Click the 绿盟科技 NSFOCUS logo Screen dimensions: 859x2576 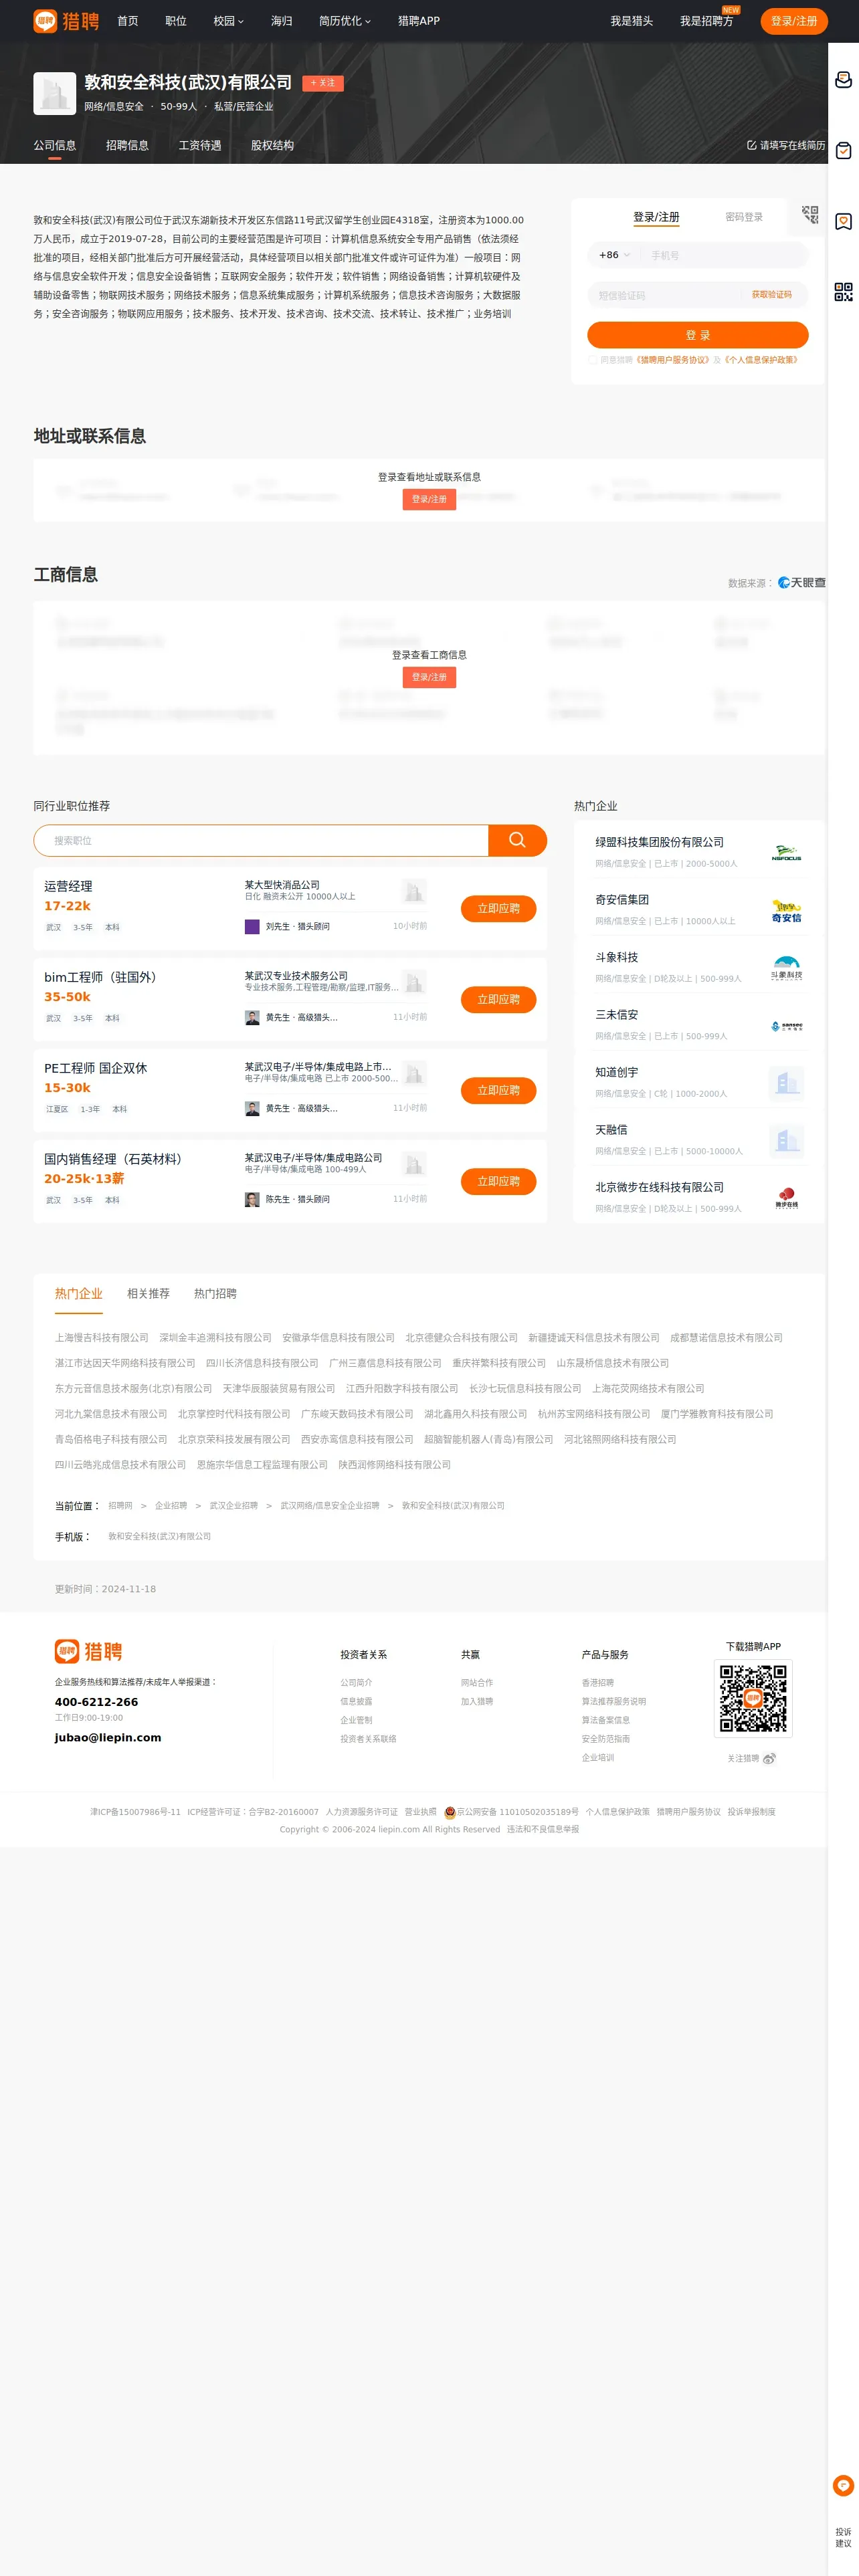click(786, 852)
